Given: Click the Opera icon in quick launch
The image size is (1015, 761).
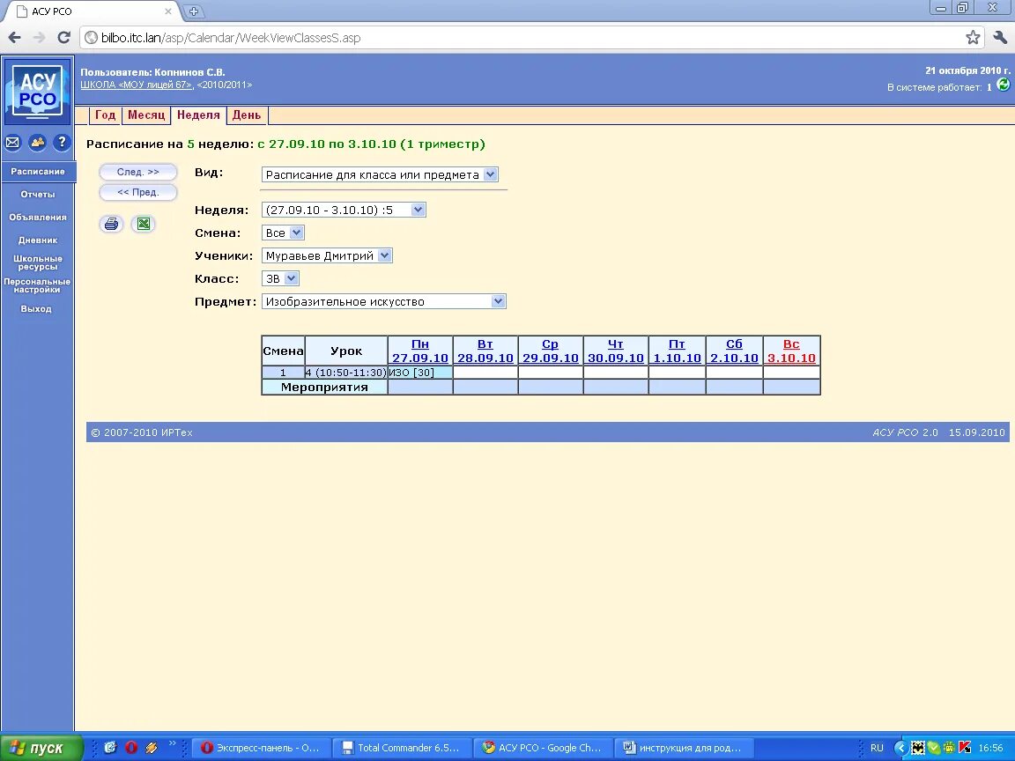Looking at the screenshot, I should click(130, 748).
